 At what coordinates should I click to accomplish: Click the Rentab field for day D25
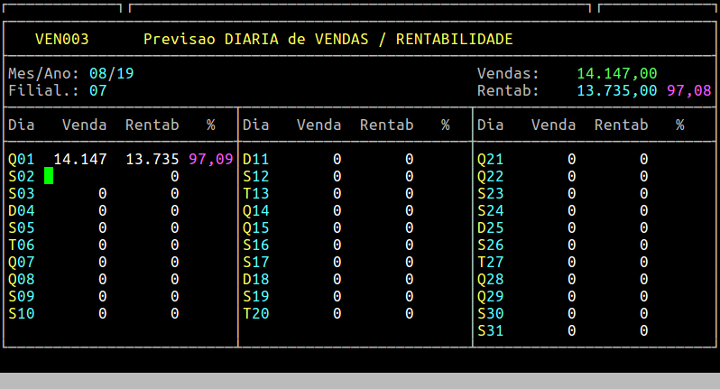pyautogui.click(x=643, y=227)
